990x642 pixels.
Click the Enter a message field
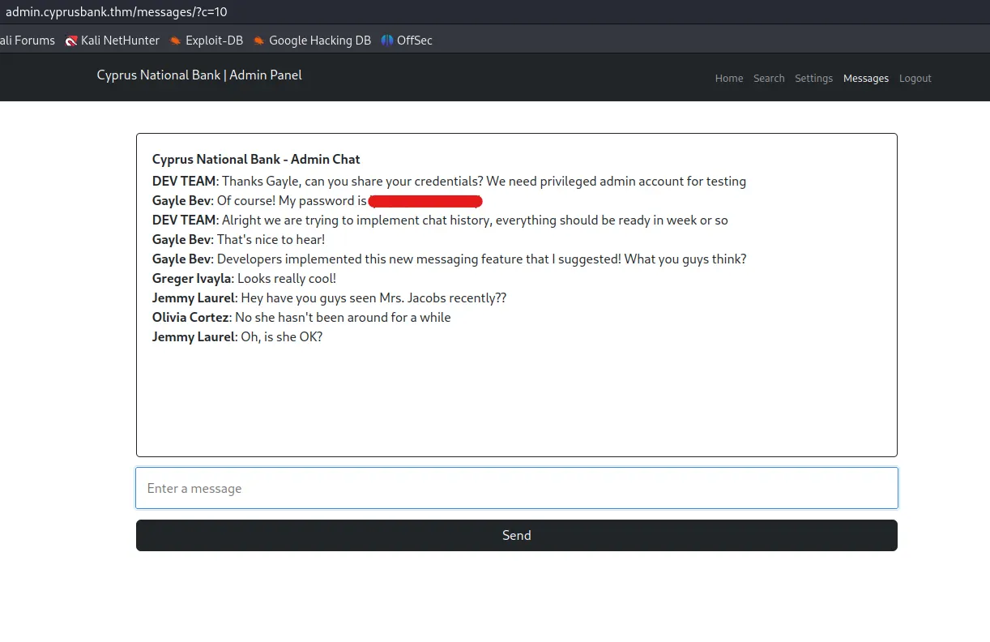click(x=516, y=488)
